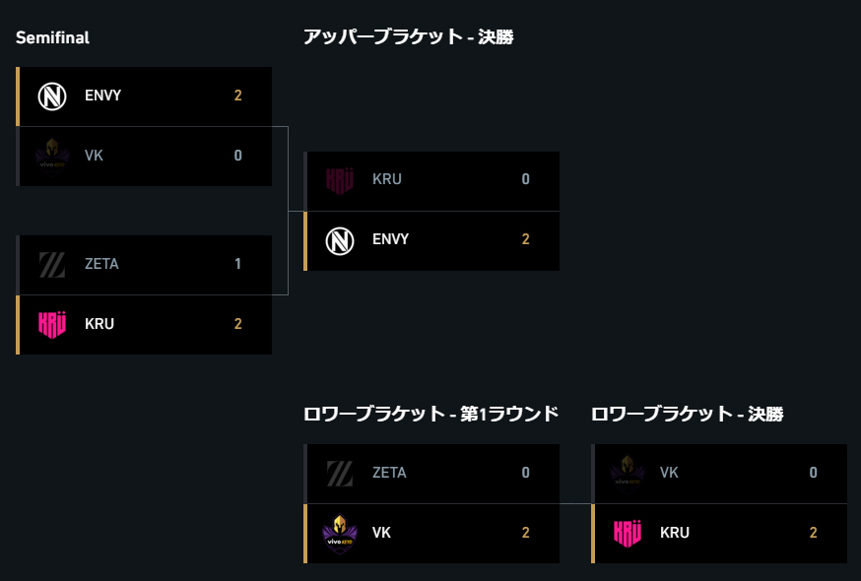The width and height of the screenshot is (861, 581).
Task: Click the pink KRU logo in the Semifinal
Action: (x=52, y=325)
